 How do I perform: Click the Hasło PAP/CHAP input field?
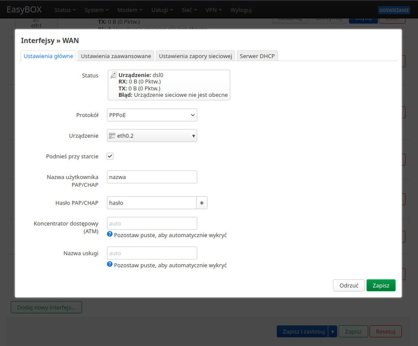152,203
